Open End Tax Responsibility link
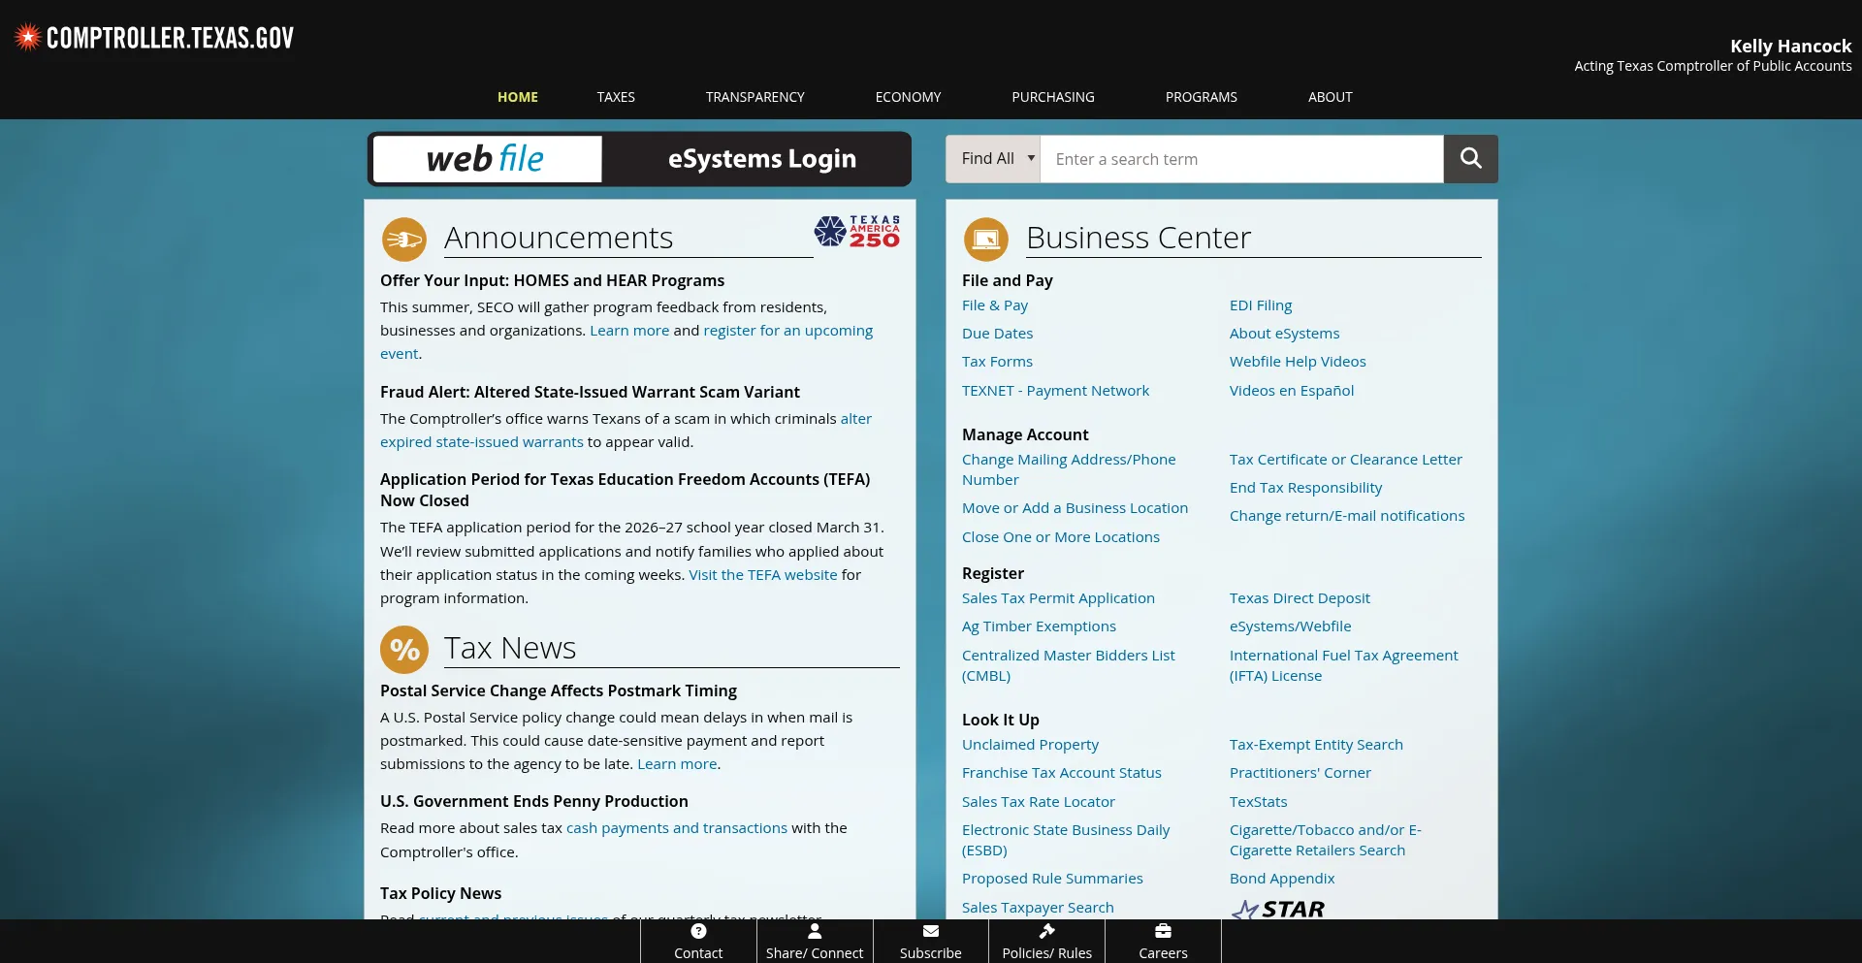Screen dimensions: 1862x963 pyautogui.click(x=1305, y=488)
